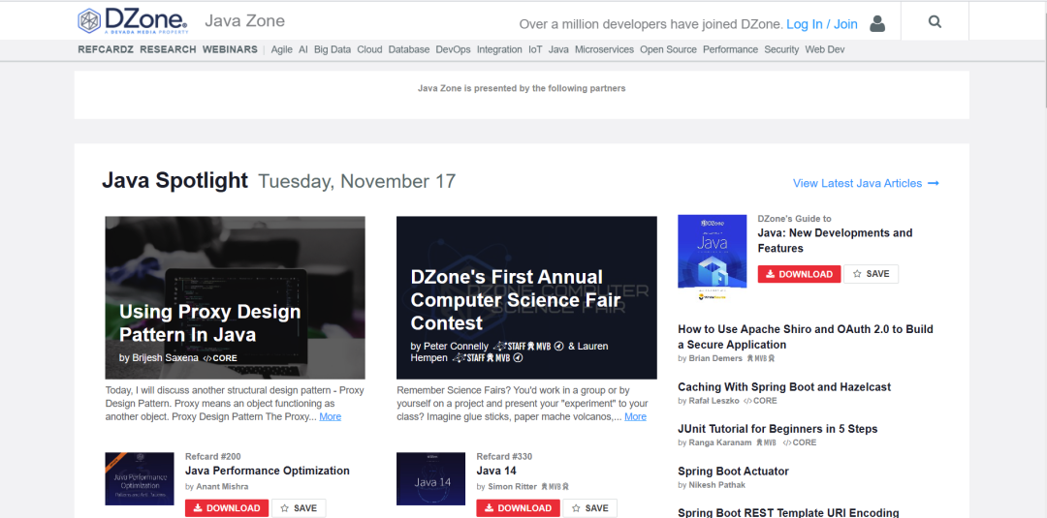Expand the Proxy Design Pattern summary via More
The height and width of the screenshot is (518, 1047).
coord(330,416)
